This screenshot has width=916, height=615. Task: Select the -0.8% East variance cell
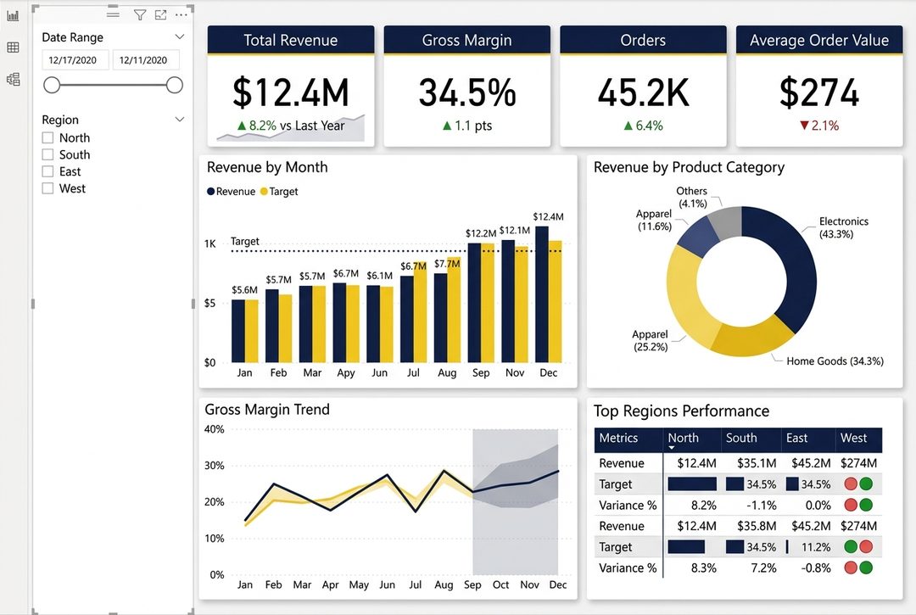pyautogui.click(x=816, y=567)
